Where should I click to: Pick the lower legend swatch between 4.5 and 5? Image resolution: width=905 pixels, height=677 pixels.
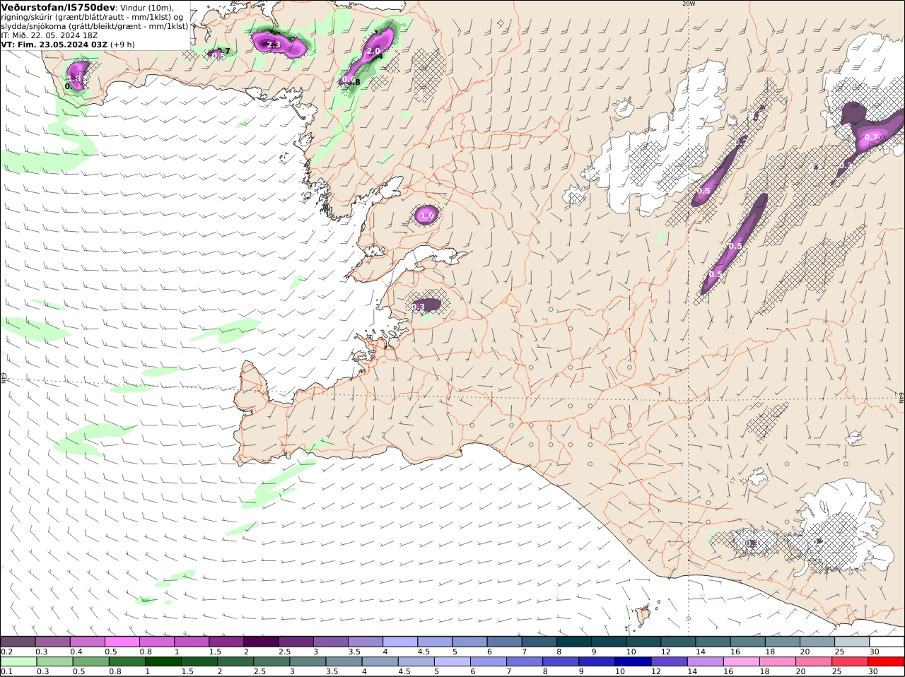(x=416, y=662)
